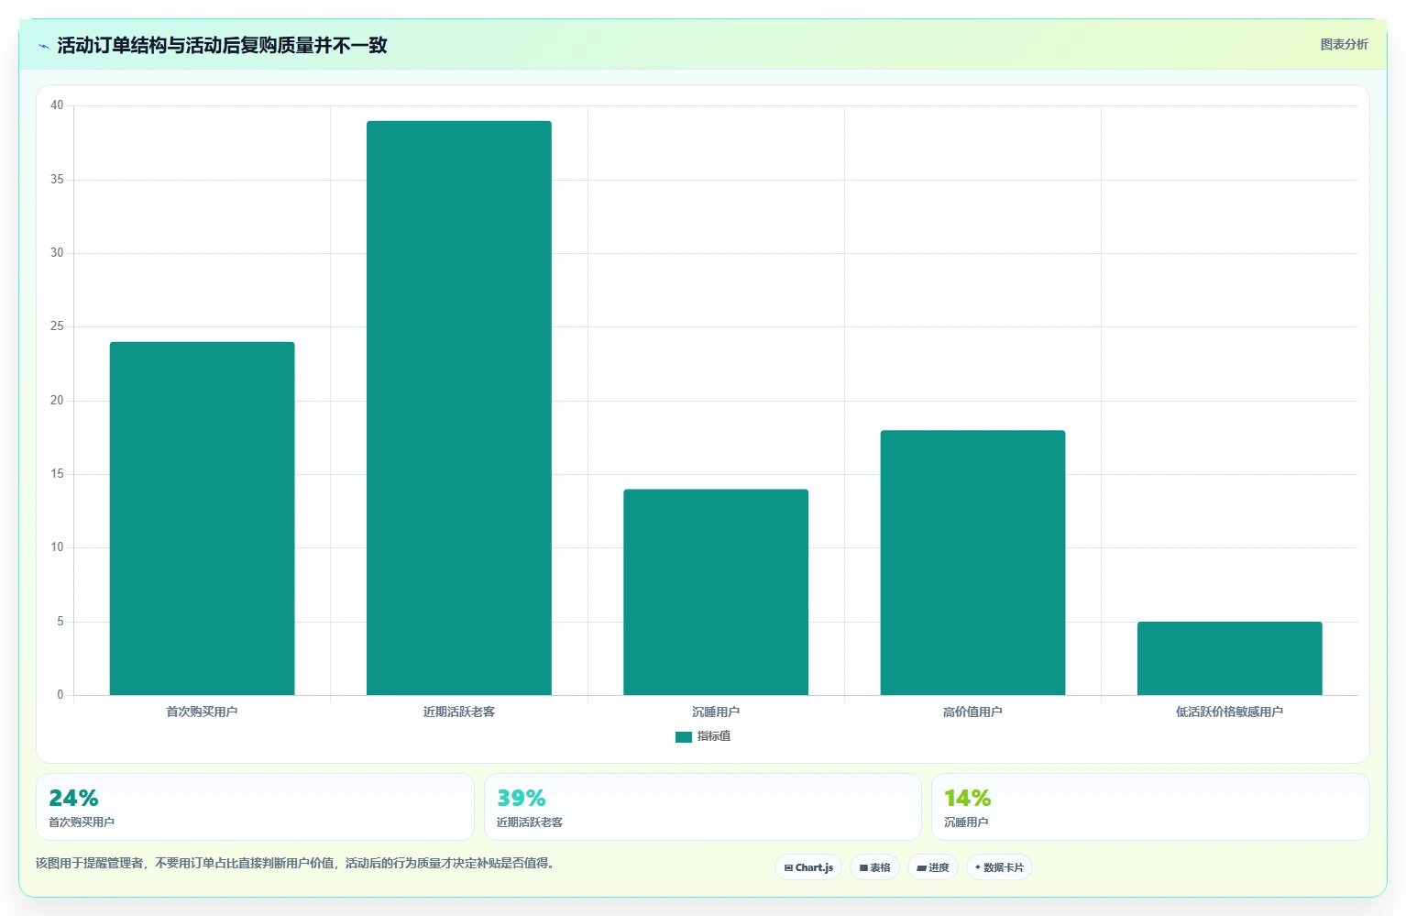
Task: Click the lightning icon beside the chart title
Action: pos(43,46)
